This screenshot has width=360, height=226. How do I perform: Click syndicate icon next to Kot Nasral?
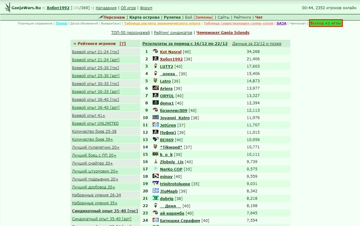(x=156, y=51)
